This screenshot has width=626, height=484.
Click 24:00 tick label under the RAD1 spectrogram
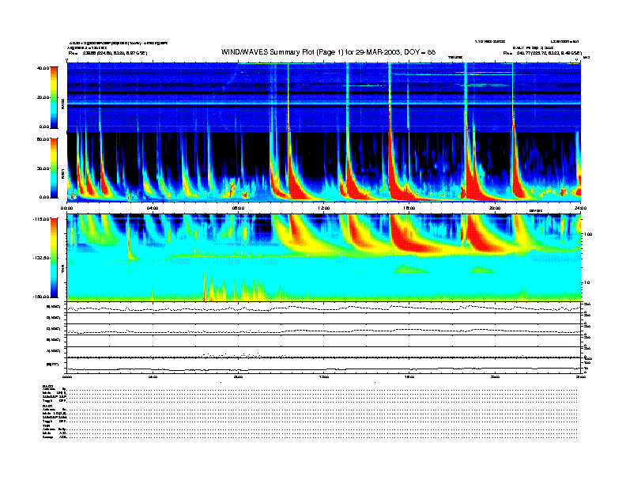[580, 208]
